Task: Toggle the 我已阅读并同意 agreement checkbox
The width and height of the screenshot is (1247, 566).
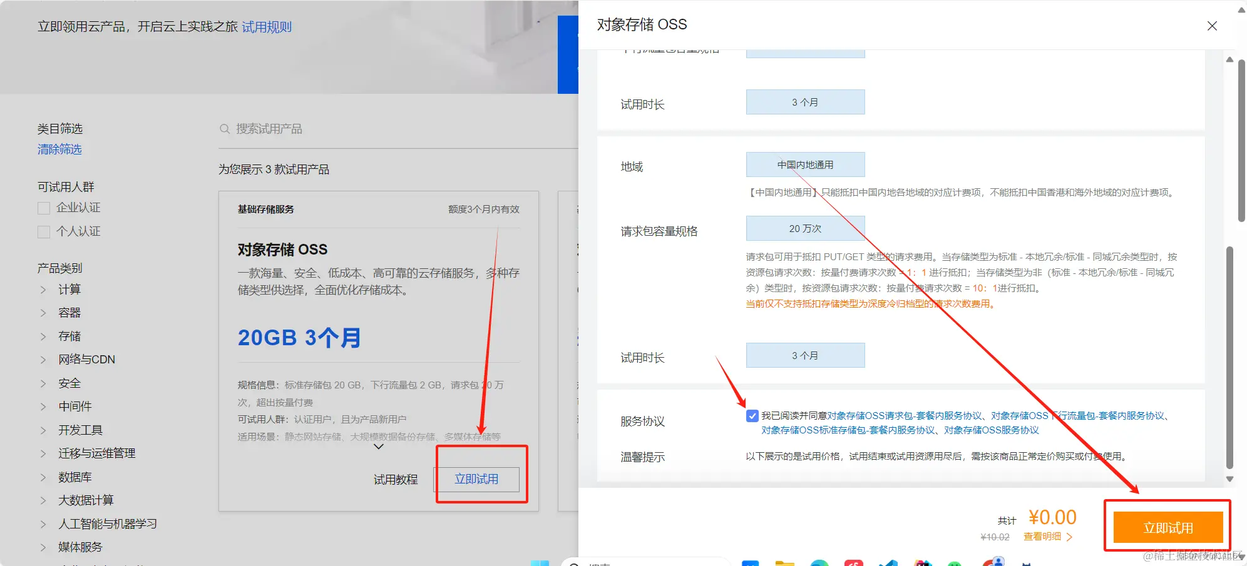Action: [752, 416]
